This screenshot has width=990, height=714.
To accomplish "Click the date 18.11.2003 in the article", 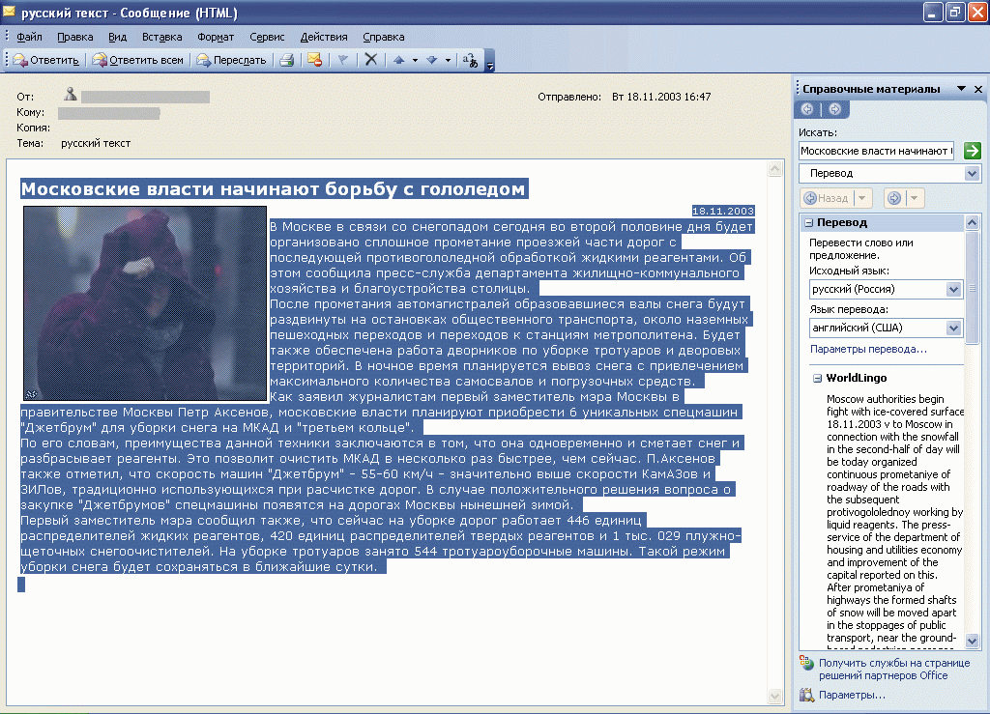I will (x=723, y=211).
